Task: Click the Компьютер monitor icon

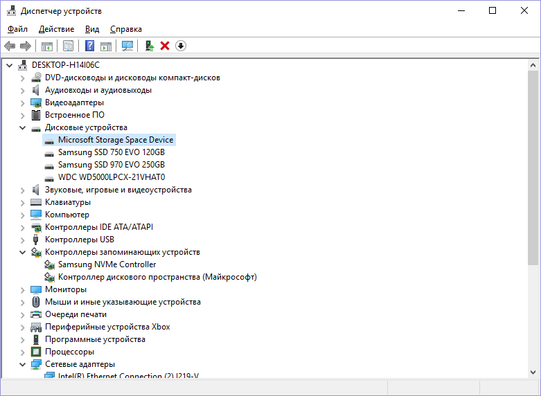Action: 36,215
